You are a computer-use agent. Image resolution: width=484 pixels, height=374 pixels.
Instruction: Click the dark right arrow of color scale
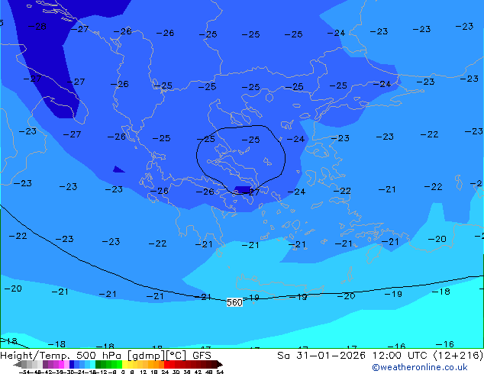(x=220, y=364)
